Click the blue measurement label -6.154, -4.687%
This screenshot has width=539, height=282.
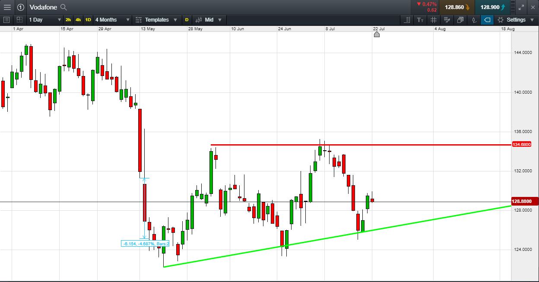145,244
